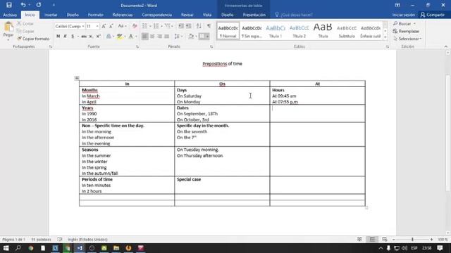Align text to the left
This screenshot has width=451, height=253.
144,37
